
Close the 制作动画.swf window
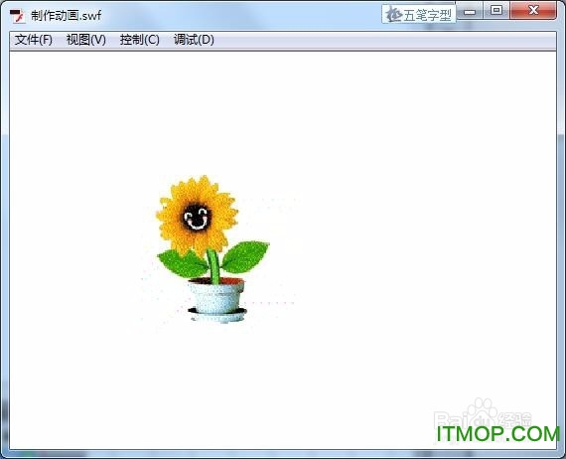(x=533, y=11)
